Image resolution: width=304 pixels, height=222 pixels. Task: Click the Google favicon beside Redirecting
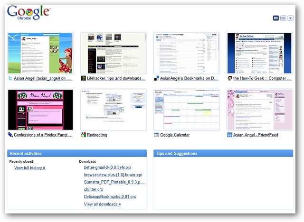point(84,135)
